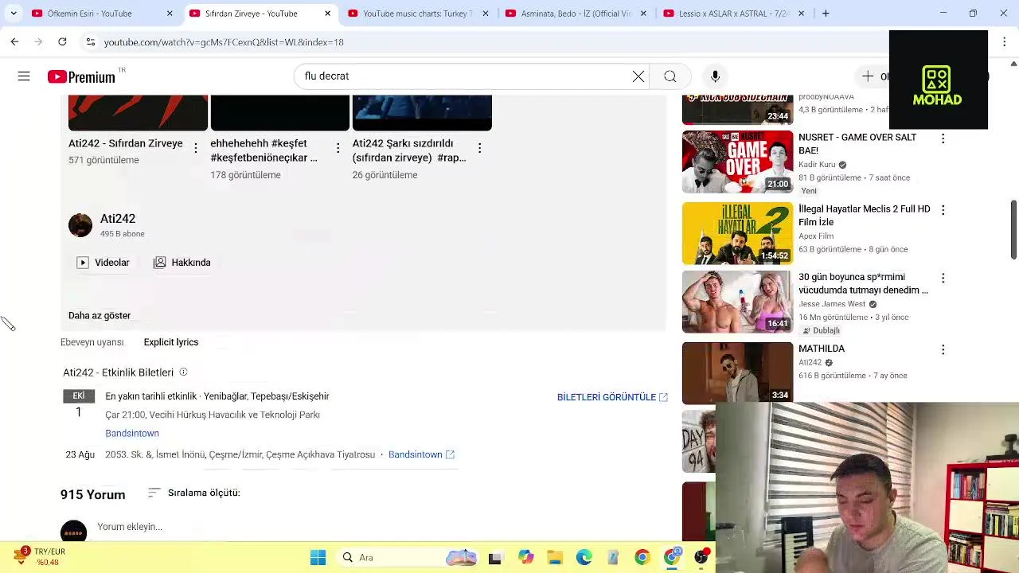Open Hakkında button for Ati242 channel
This screenshot has height=573, width=1019.
(x=182, y=263)
